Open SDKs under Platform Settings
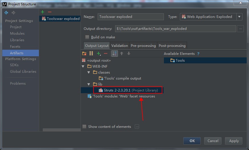 pos(14,65)
